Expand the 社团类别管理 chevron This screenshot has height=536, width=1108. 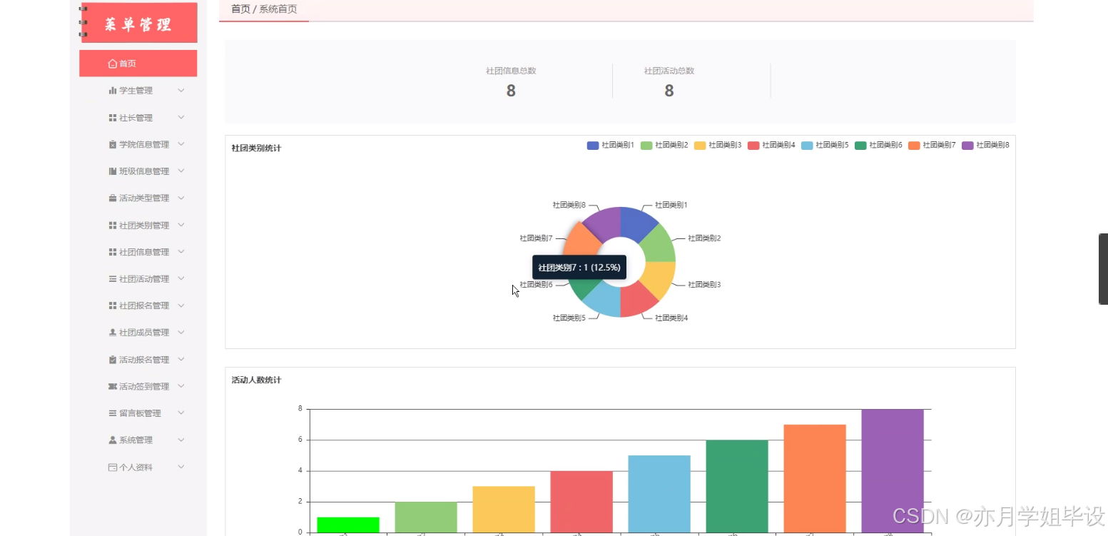coord(181,225)
